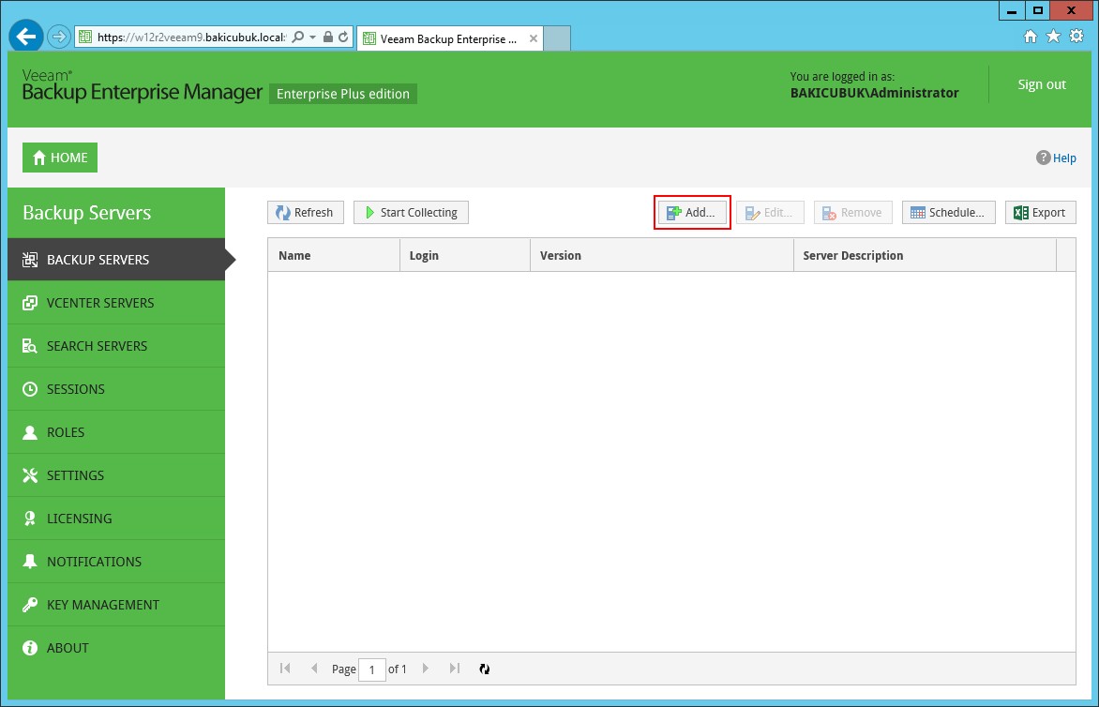The image size is (1099, 707).
Task: Open the vCenter Servers section
Action: 100,303
